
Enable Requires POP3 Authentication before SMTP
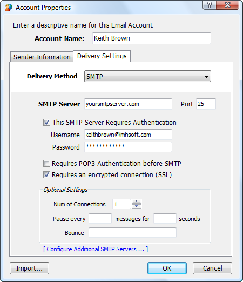[x=46, y=164]
